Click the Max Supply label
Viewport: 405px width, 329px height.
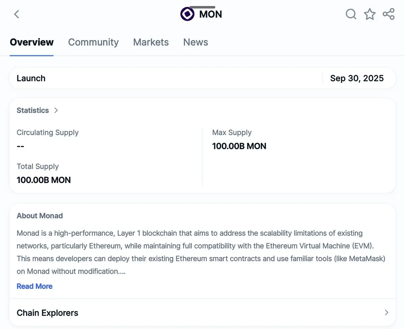pyautogui.click(x=232, y=132)
